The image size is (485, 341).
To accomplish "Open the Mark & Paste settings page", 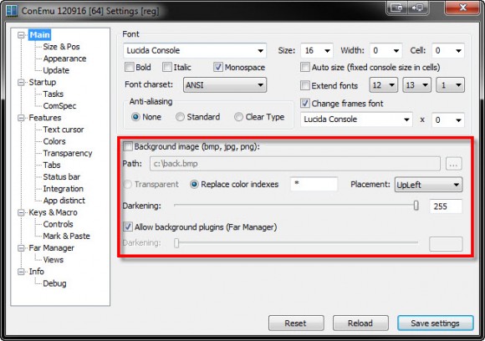I will (67, 236).
